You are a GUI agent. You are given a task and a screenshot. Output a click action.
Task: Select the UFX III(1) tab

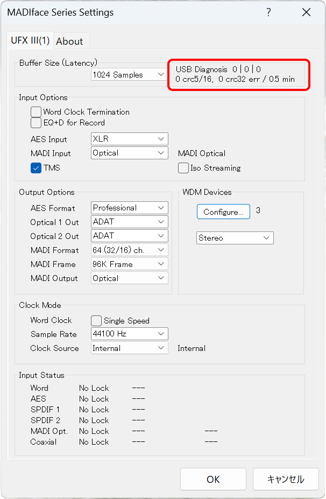[31, 40]
